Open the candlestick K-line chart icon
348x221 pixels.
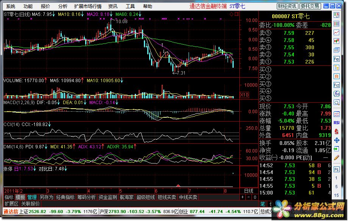point(337,41)
